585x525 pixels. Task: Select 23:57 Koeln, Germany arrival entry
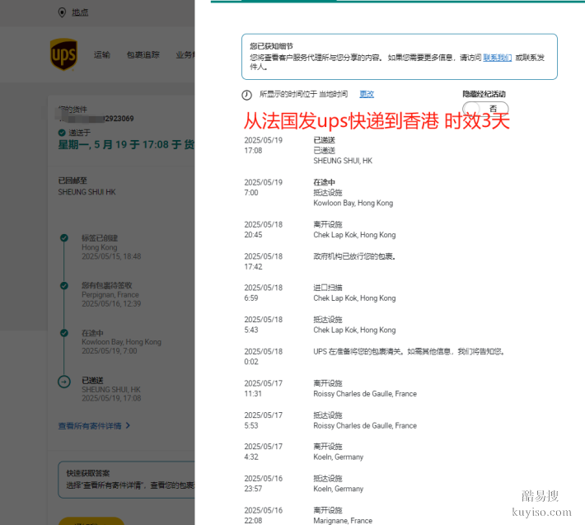(x=304, y=484)
